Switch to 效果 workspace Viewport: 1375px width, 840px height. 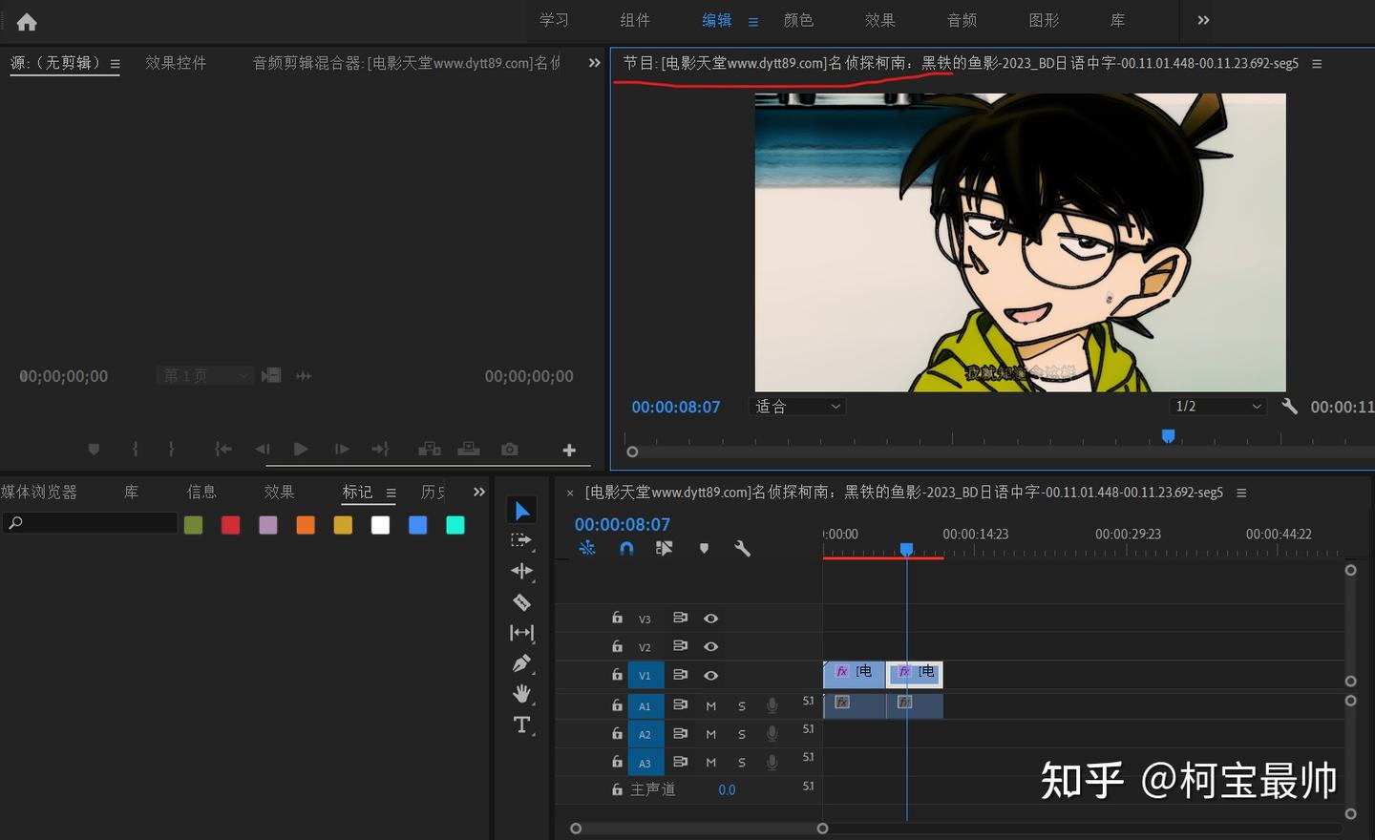pyautogui.click(x=880, y=20)
